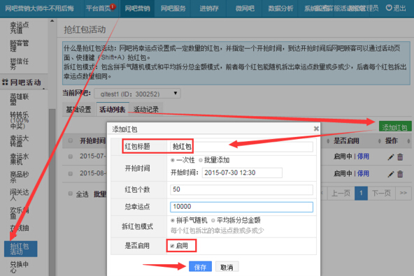
Task: Open the 平台首页 nav item
Action: 98,8
